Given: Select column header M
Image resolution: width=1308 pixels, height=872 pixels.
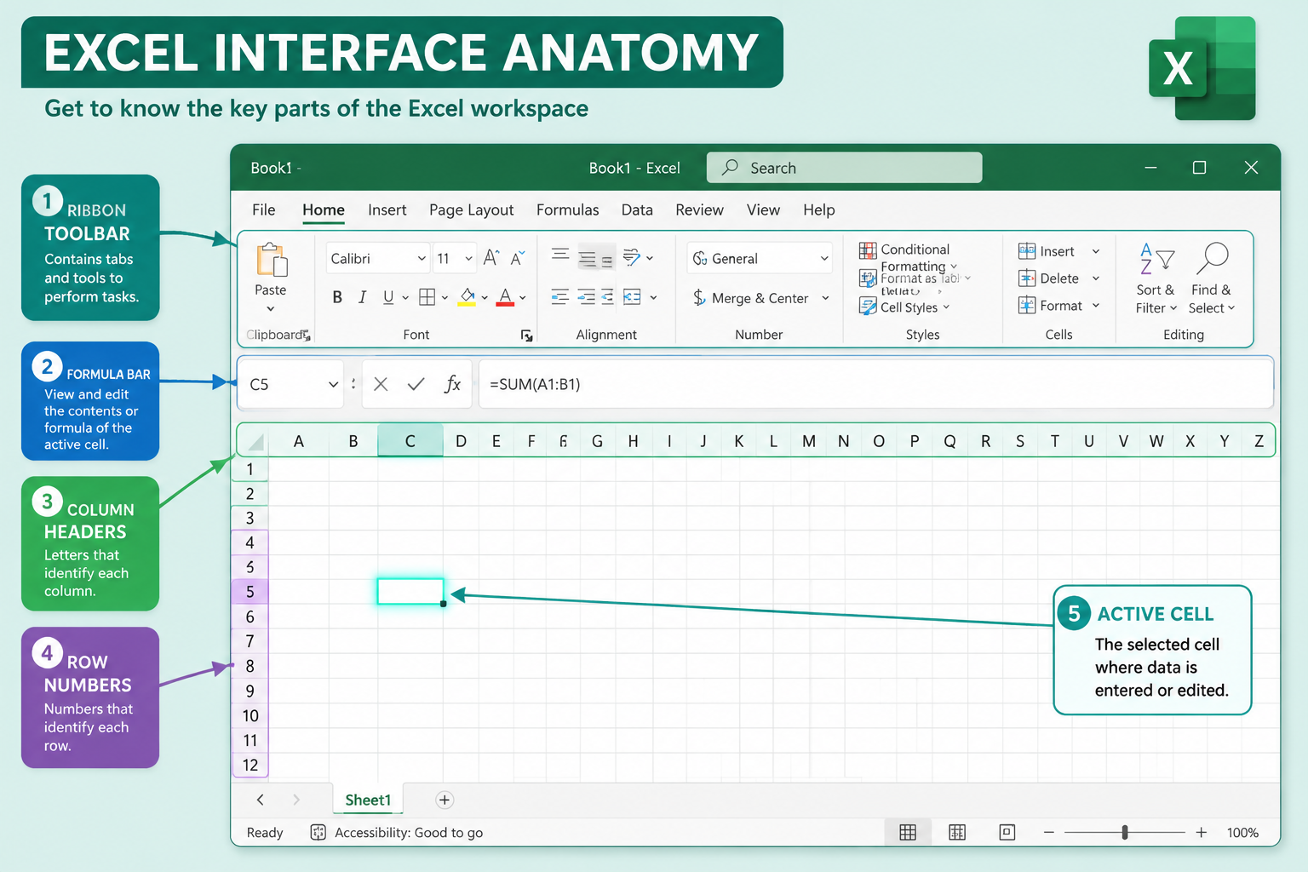Looking at the screenshot, I should (809, 441).
